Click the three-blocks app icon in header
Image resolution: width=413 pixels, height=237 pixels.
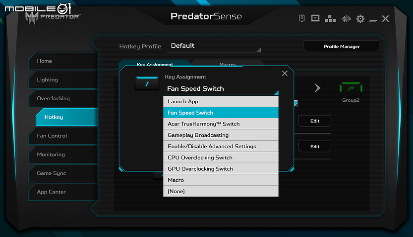(330, 19)
